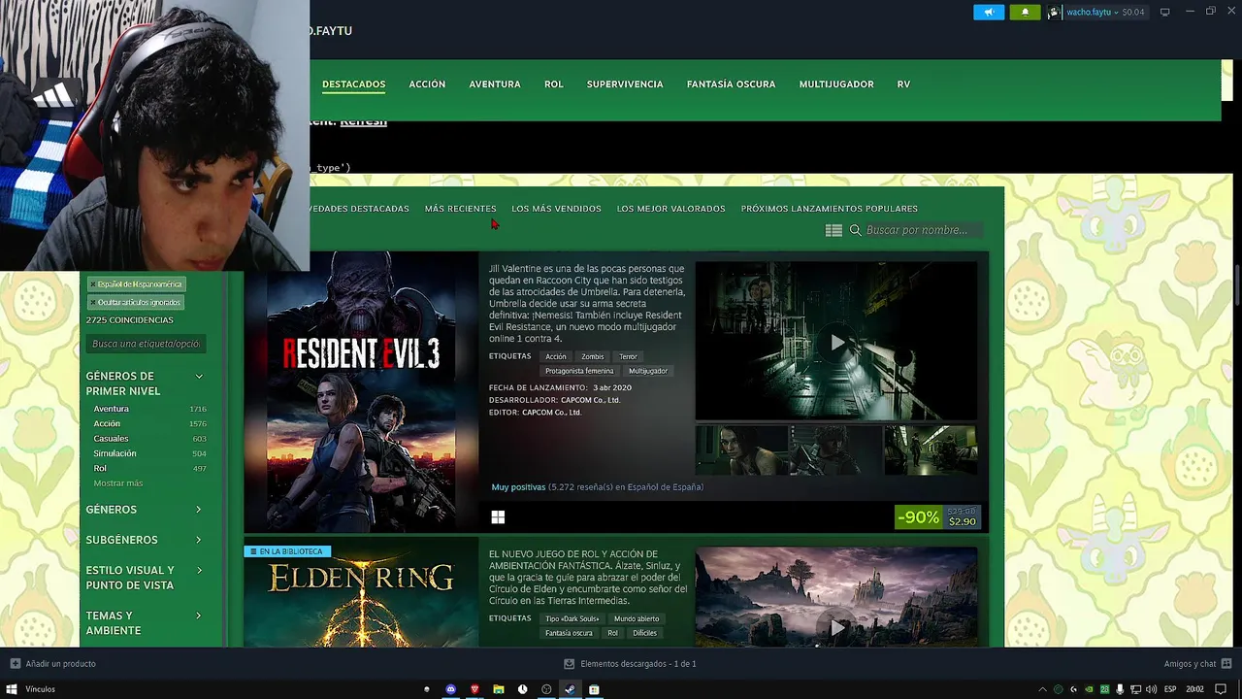Filter by Simulación genre

[114, 453]
